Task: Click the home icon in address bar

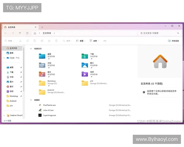Action: click(35, 33)
